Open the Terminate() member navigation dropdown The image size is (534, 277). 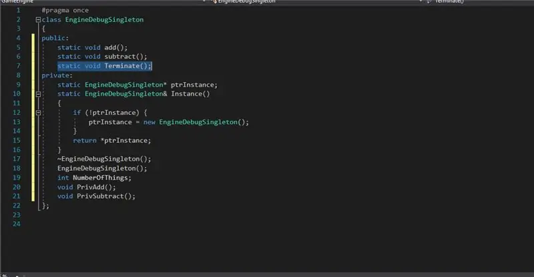pos(479,2)
